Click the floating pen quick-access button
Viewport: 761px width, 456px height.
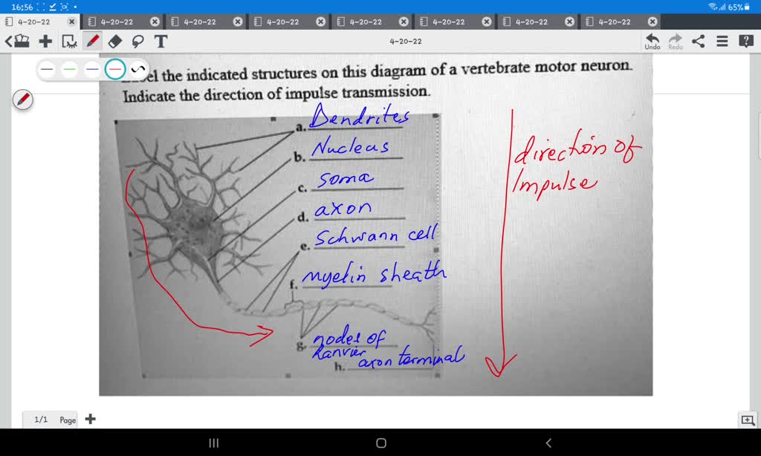coord(22,99)
